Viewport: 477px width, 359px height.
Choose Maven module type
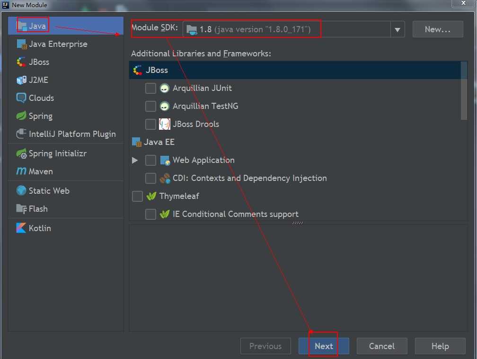66,171
